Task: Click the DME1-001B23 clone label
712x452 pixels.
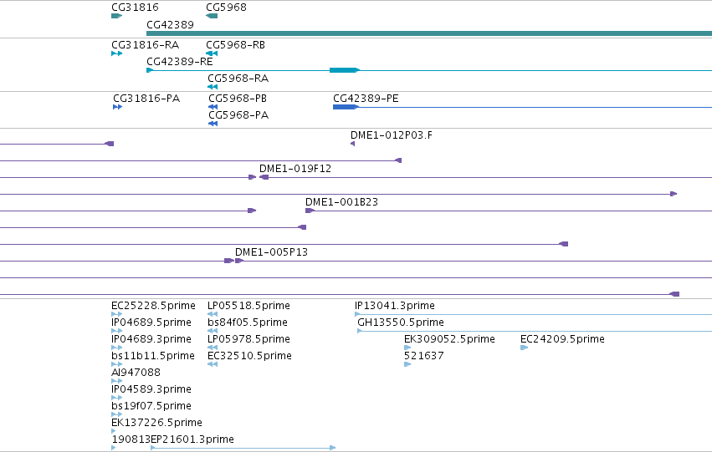Action: pos(341,202)
